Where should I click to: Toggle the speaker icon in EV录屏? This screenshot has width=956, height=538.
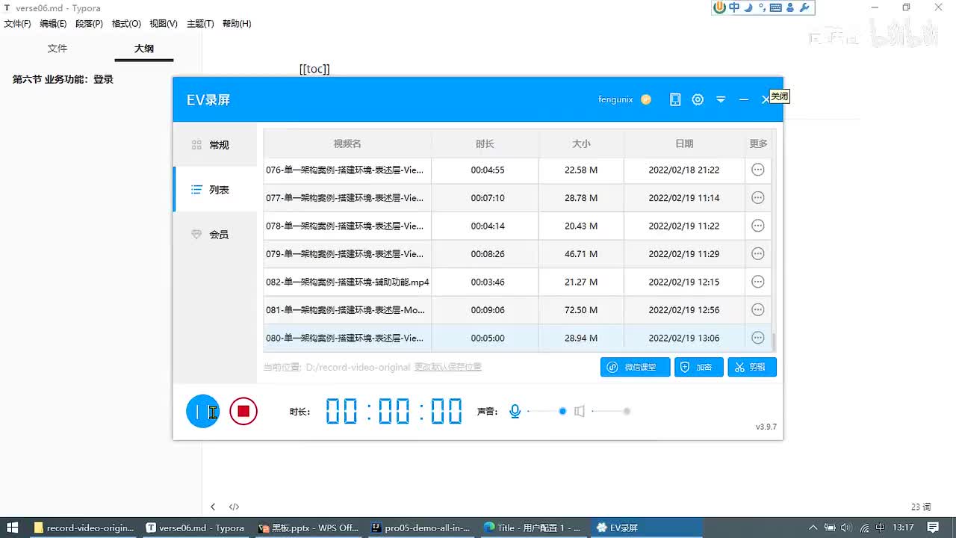pos(579,411)
